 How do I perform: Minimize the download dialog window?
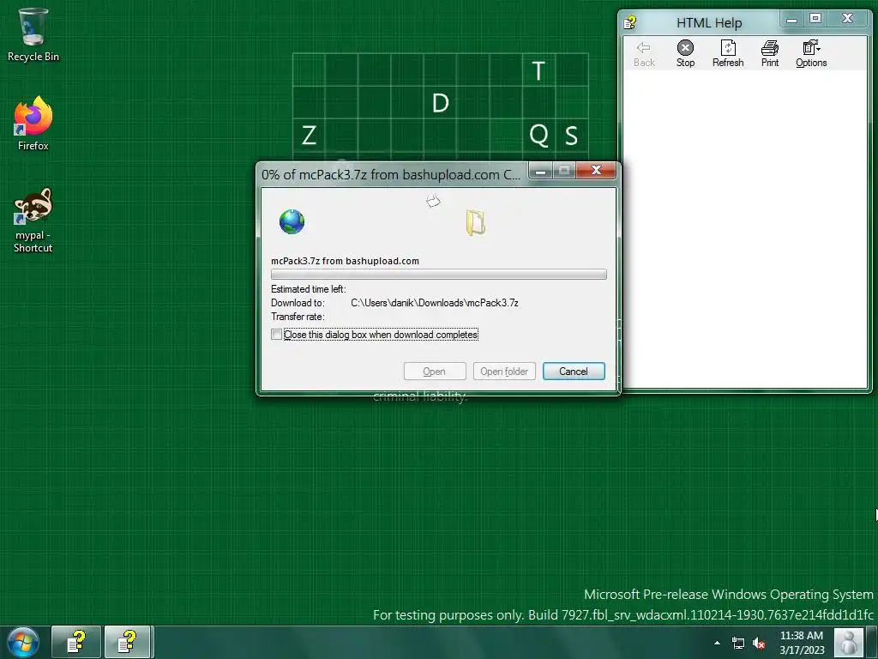pyautogui.click(x=540, y=171)
